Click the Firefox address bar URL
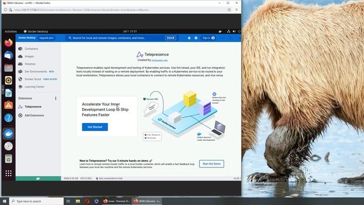The width and height of the screenshot is (364, 205). click(81, 10)
